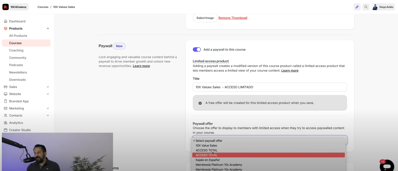Click the Website monitor icon

click(x=6, y=94)
